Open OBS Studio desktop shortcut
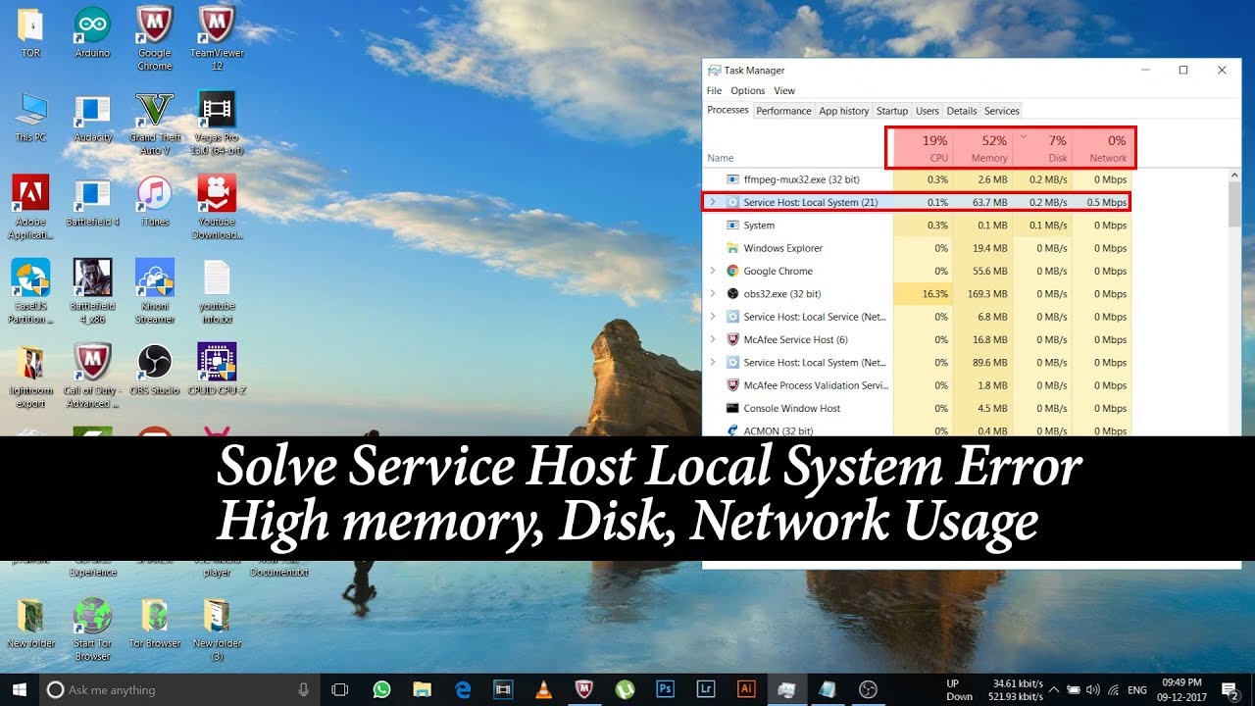Viewport: 1255px width, 706px height. [155, 370]
